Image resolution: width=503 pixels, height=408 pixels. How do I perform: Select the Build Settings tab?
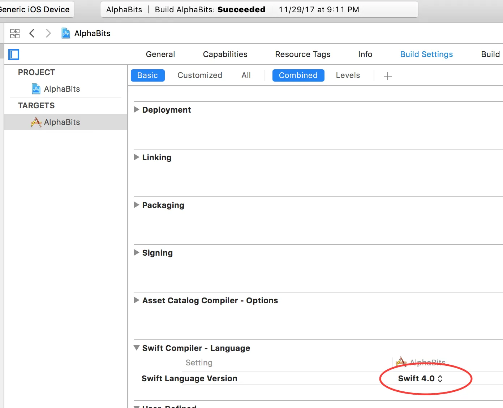(426, 54)
